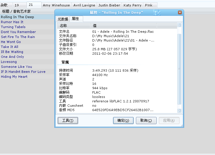This screenshot has height=155, width=215.
Task: Select track Rolling In The Deep
Action: point(27,17)
